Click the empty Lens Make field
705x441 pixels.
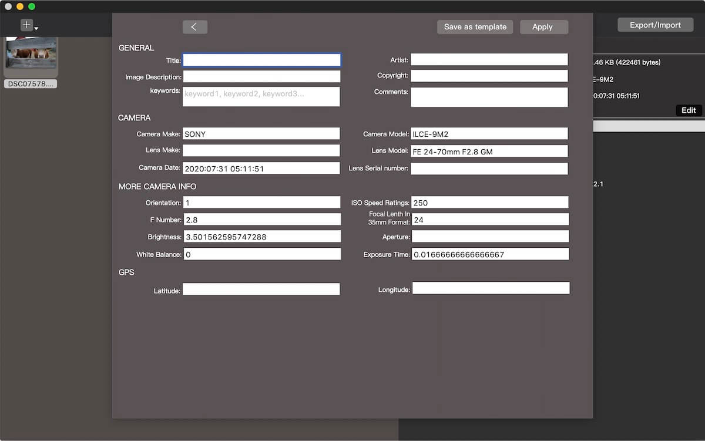point(261,151)
